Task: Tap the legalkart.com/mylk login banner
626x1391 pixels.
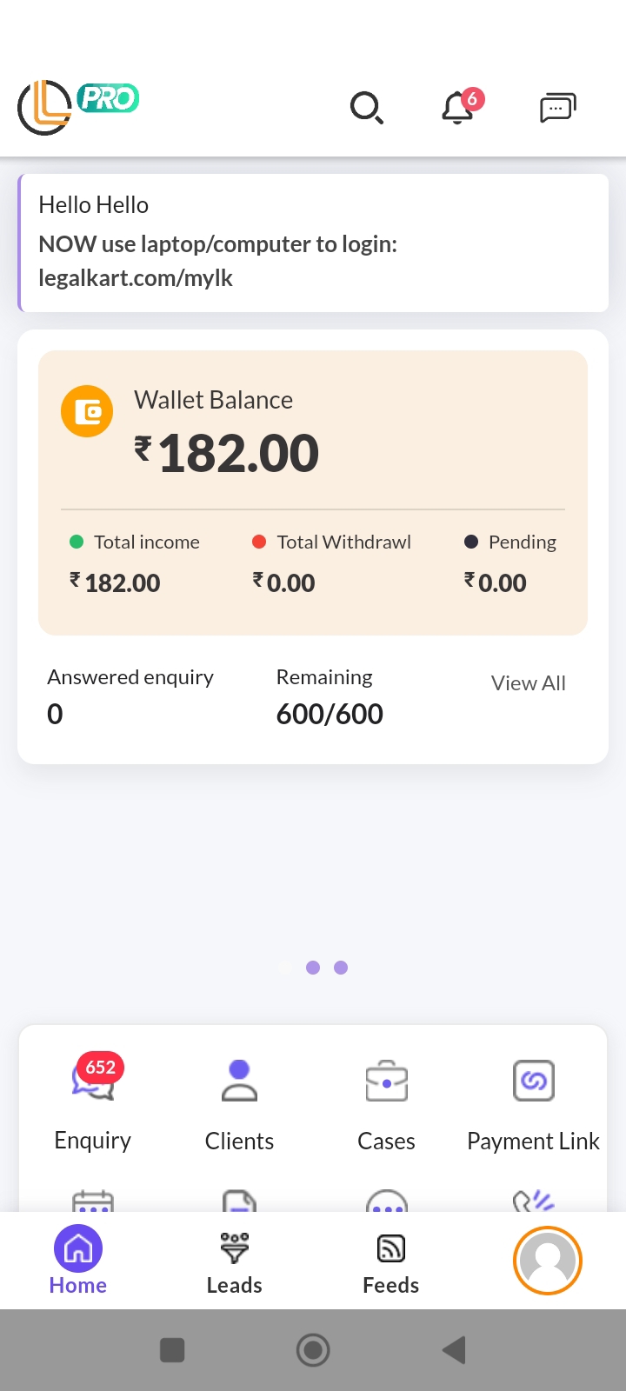Action: (x=313, y=243)
